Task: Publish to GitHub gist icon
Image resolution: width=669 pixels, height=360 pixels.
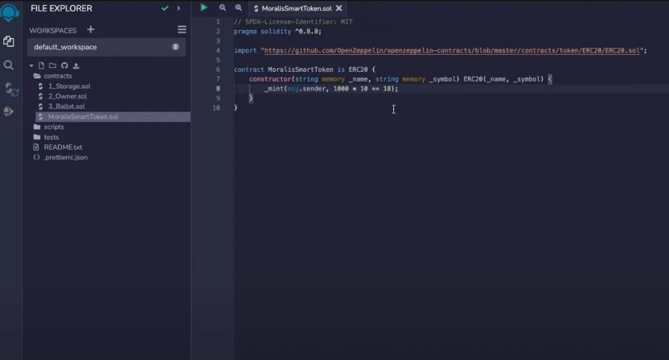Action: (x=65, y=66)
